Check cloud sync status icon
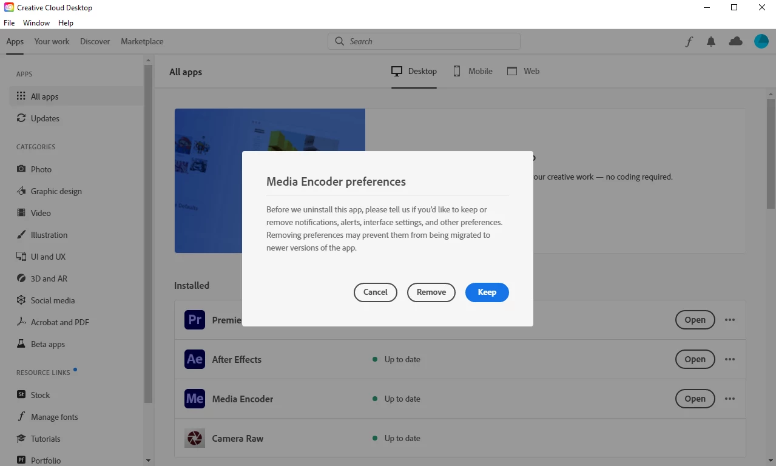The image size is (776, 466). tap(735, 41)
